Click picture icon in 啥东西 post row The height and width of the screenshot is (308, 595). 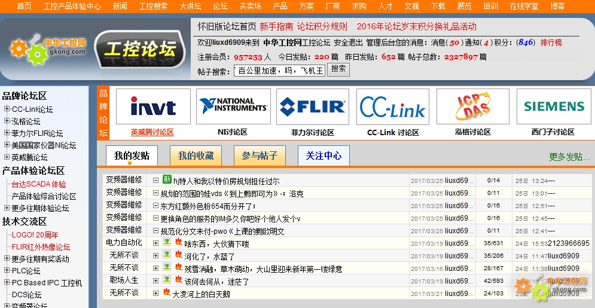tap(167, 242)
